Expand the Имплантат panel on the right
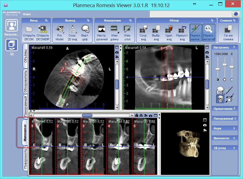 coord(224,138)
